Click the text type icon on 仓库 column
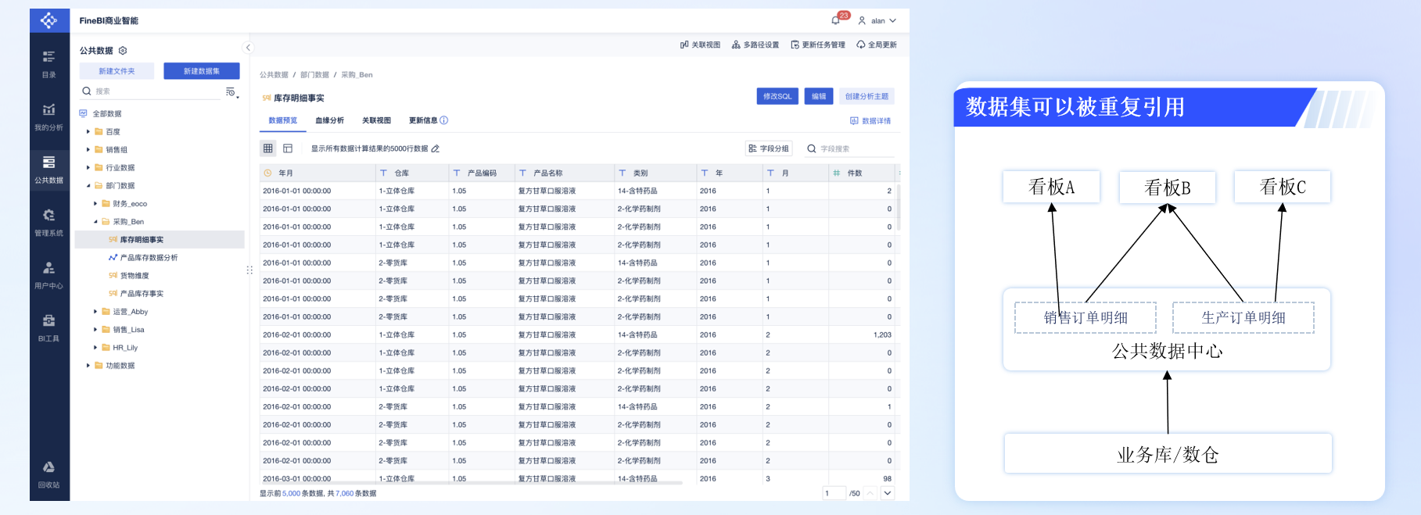Screen dimensions: 1421x515 click(383, 173)
